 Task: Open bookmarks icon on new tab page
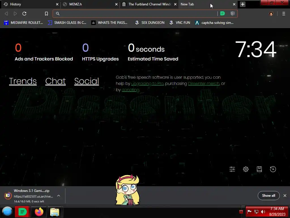tap(259, 169)
